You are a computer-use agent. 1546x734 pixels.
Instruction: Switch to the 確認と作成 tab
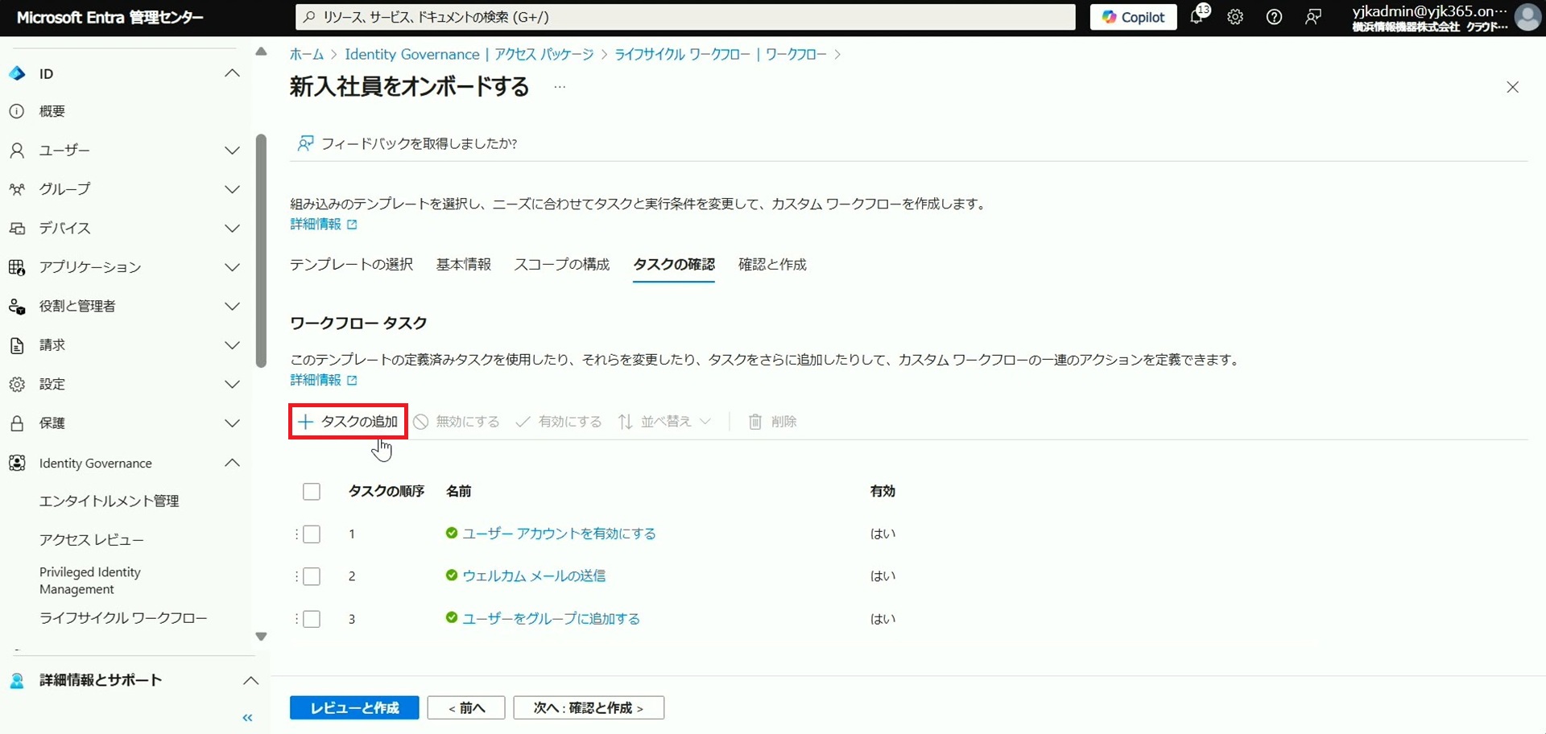pos(772,264)
